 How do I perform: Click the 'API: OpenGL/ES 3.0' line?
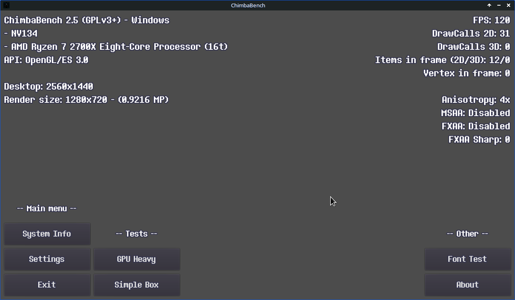[46, 60]
